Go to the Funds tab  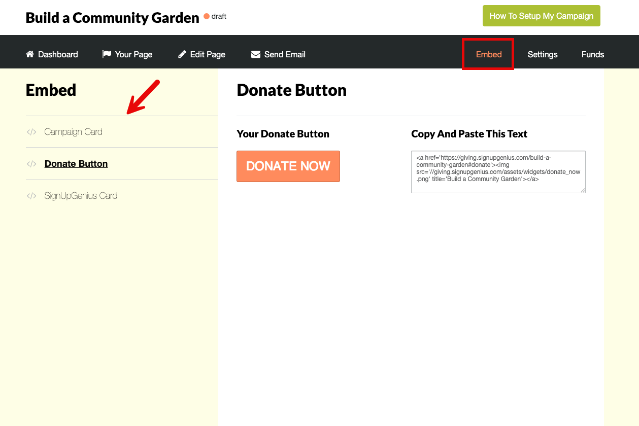tap(593, 54)
